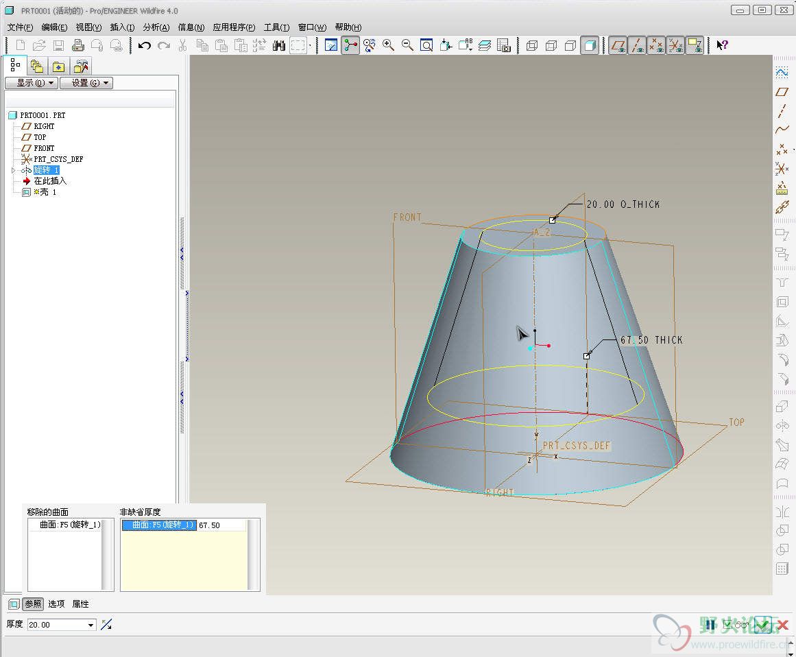Click the Zoom In magnifier

388,46
